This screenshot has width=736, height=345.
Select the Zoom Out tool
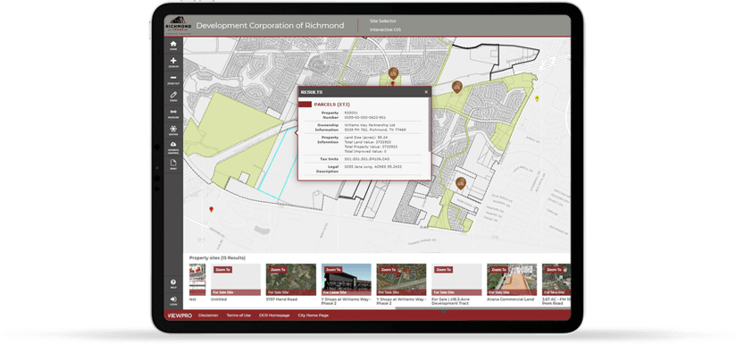pyautogui.click(x=173, y=80)
